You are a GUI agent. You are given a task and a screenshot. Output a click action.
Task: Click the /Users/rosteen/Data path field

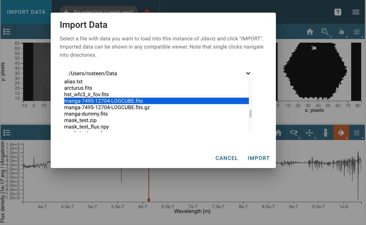tap(158, 73)
